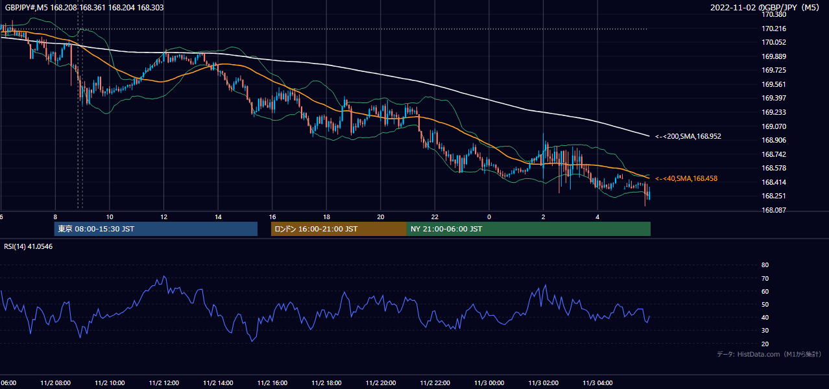The image size is (829, 389).
Task: Click price level 168.906 on the axis
Action: click(x=774, y=140)
